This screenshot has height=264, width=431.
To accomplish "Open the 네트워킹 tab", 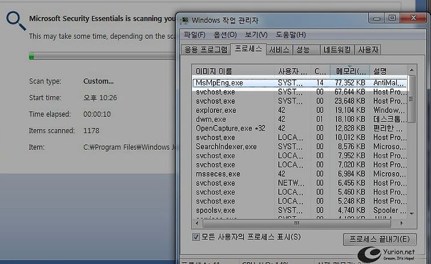I will [337, 50].
